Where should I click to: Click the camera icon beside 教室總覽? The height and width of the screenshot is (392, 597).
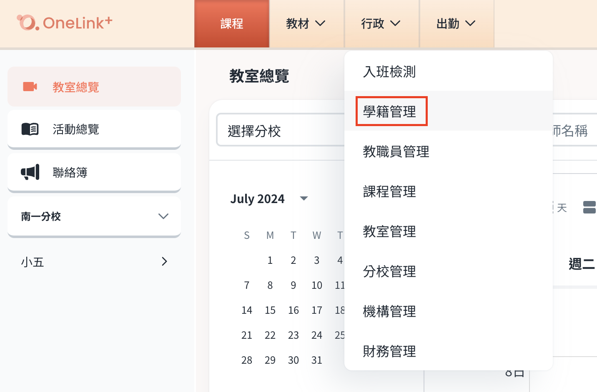[29, 86]
